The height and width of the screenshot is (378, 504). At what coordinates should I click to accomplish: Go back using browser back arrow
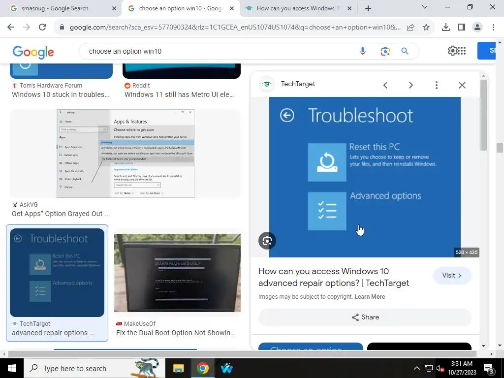[11, 28]
